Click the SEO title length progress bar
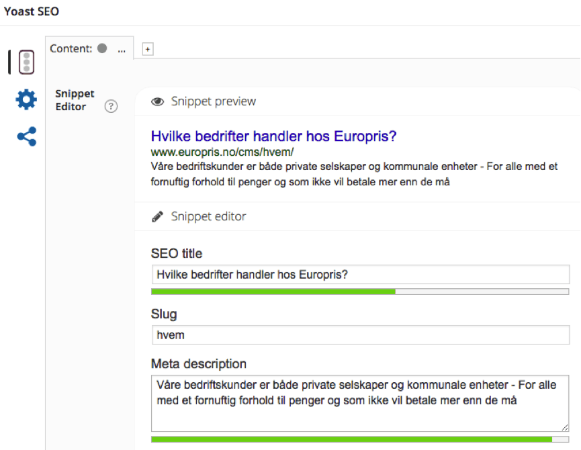 tap(360, 291)
